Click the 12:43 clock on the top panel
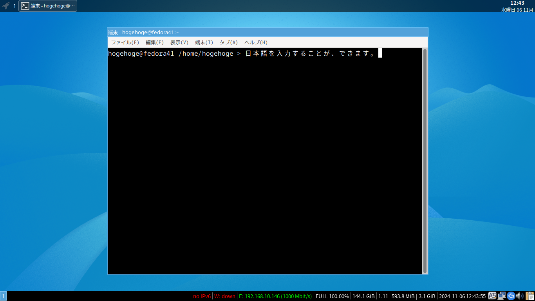This screenshot has height=301, width=535. [518, 3]
